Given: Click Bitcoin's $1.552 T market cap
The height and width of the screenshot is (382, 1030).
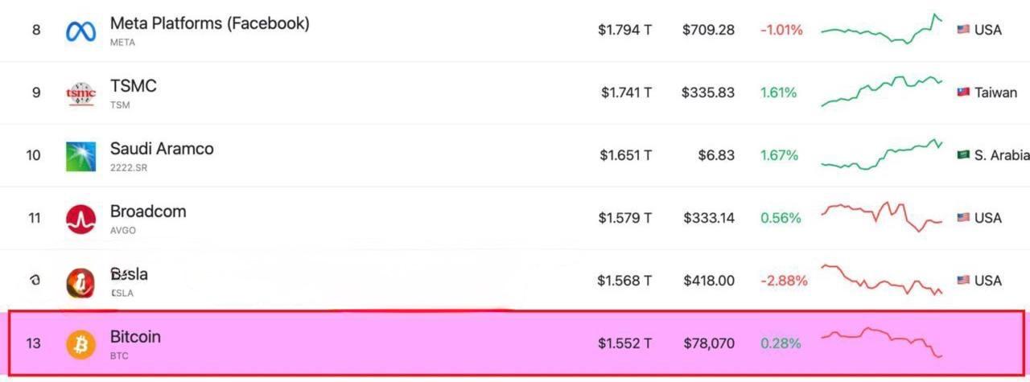Looking at the screenshot, I should click(624, 343).
